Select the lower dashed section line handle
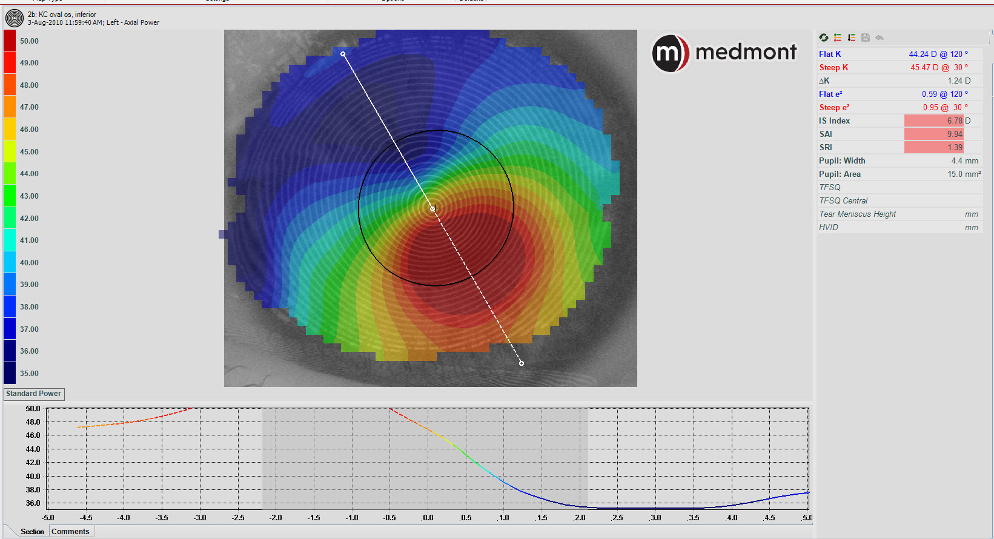 [522, 363]
